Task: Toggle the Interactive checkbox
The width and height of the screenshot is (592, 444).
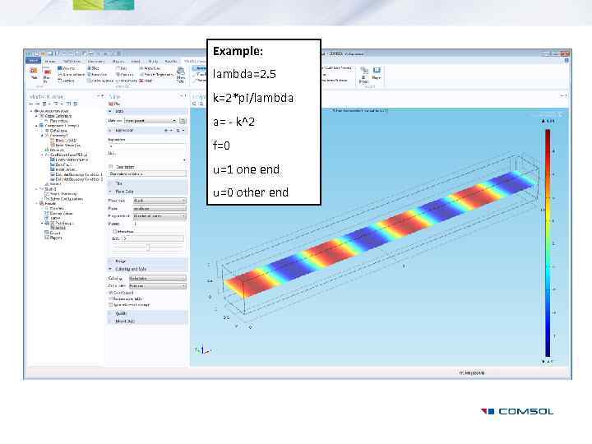Action: click(x=115, y=231)
